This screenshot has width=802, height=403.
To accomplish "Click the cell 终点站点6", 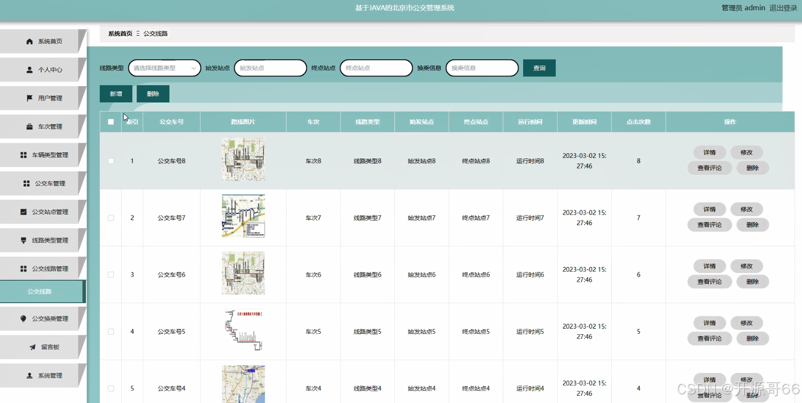I will coord(476,275).
